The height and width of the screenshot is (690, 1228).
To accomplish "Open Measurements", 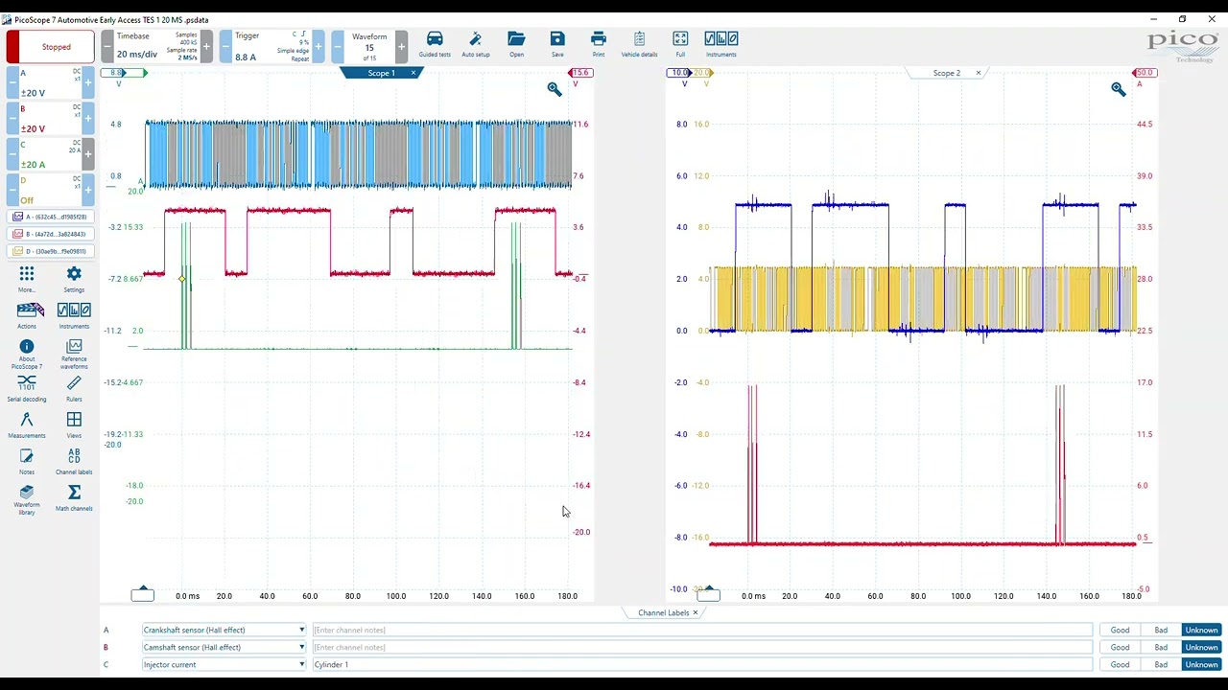I will pos(27,425).
